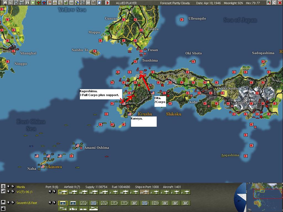Click the flag icon beside Seventh US Fleet
The width and height of the screenshot is (283, 212).
pos(3,202)
